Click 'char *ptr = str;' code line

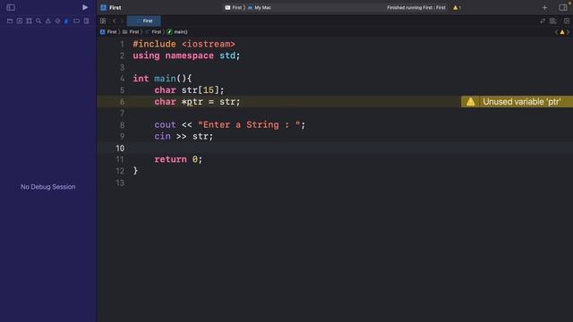[x=197, y=102]
